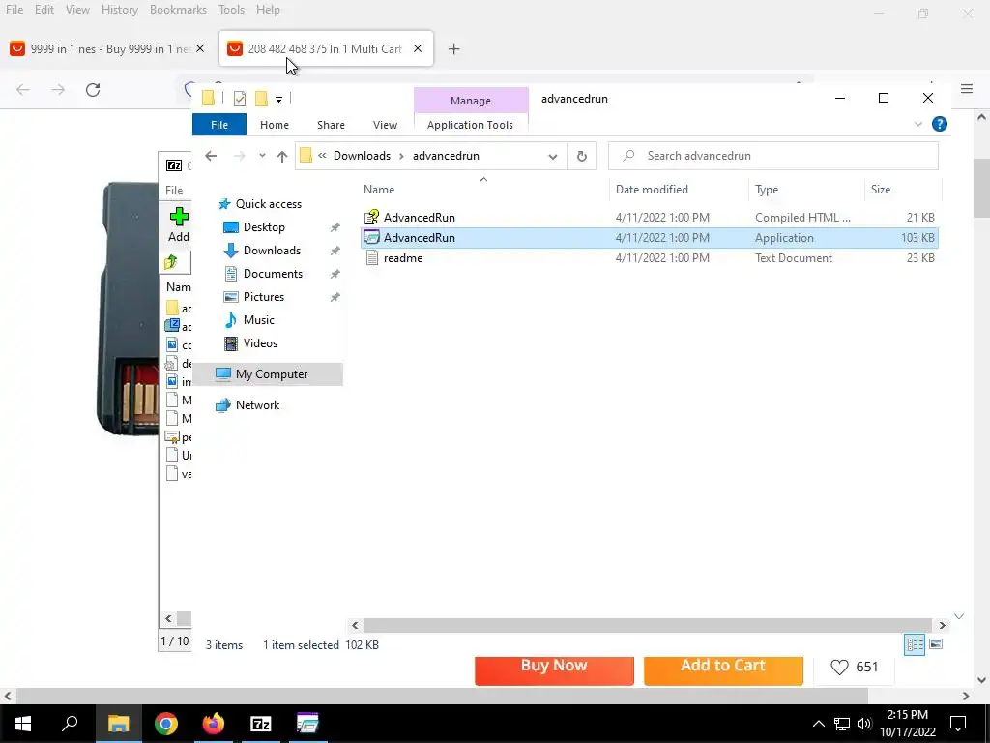Open volume control in tray

pos(864,724)
